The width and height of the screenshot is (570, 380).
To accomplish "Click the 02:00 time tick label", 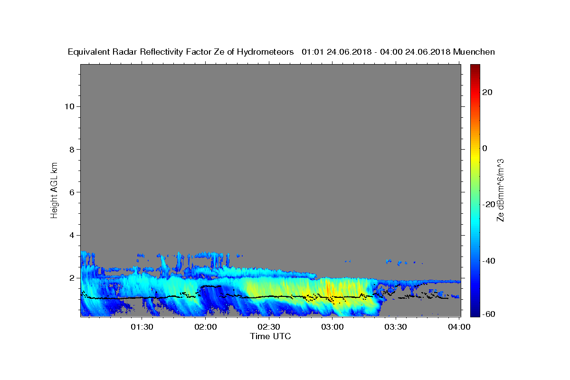I will (206, 327).
